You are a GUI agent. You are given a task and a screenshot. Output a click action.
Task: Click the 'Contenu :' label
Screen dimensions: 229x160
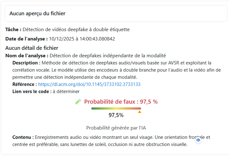click(x=23, y=137)
